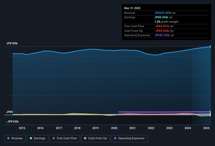Click the 2021 x-axis label

point(133,128)
